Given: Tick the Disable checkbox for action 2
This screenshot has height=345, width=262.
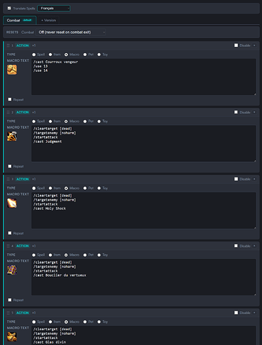Looking at the screenshot, I should 236,112.
